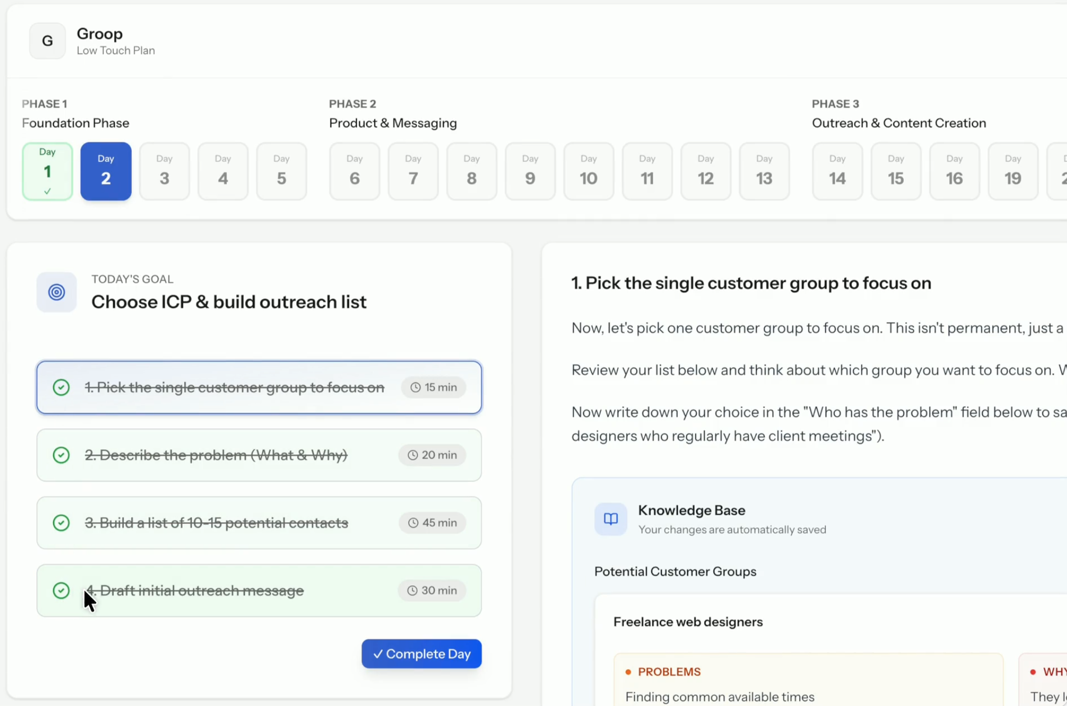Click the Knowledge Base book icon
The height and width of the screenshot is (706, 1067).
[x=610, y=519]
